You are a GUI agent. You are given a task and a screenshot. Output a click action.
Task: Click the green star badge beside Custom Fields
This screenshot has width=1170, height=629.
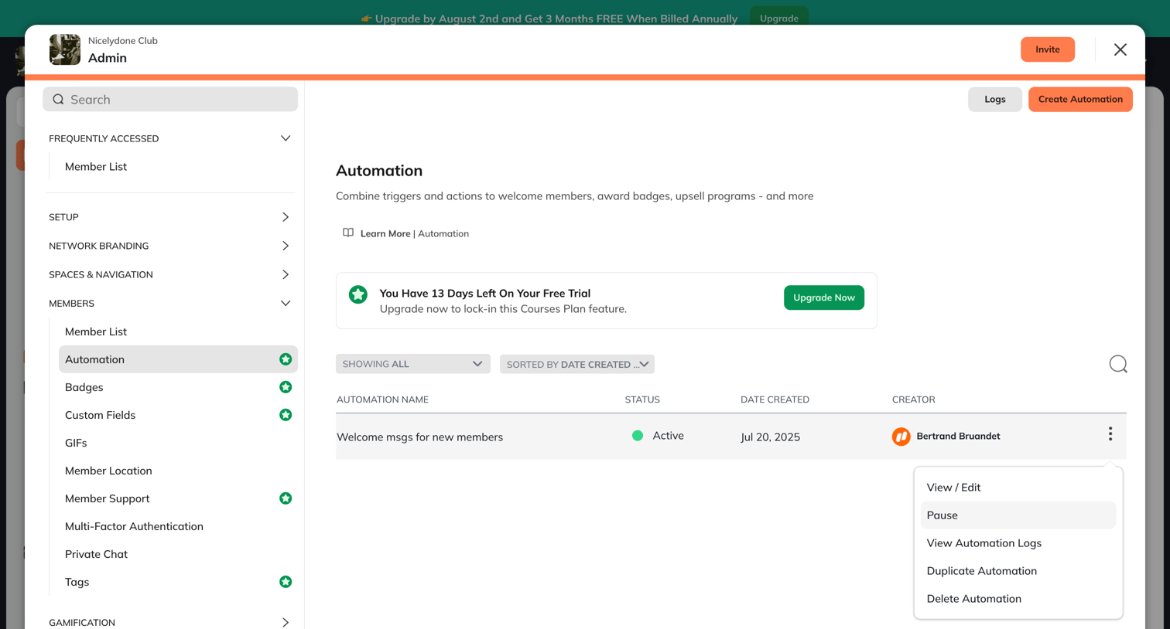[286, 415]
